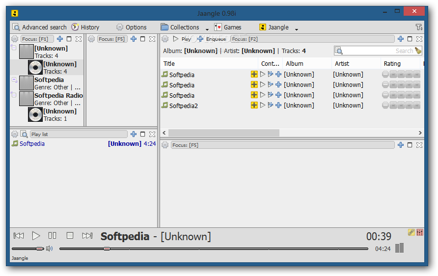Sort by Artist column header
Image resolution: width=438 pixels, height=276 pixels.
pos(356,64)
